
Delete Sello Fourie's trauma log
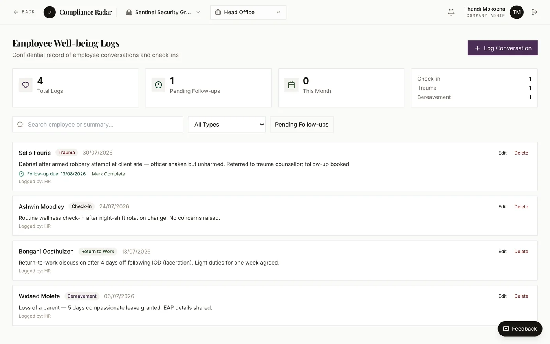pos(521,153)
